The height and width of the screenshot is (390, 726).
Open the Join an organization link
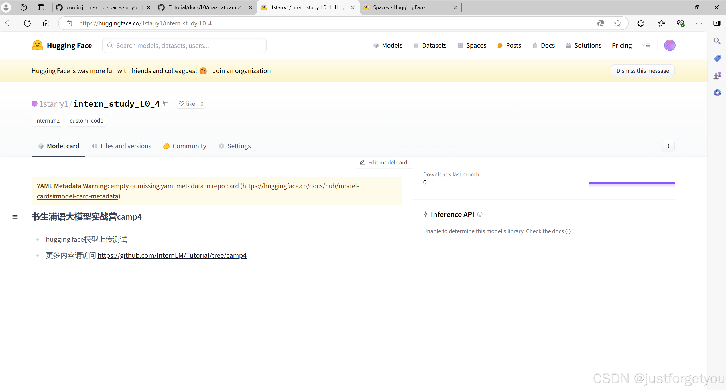(241, 71)
